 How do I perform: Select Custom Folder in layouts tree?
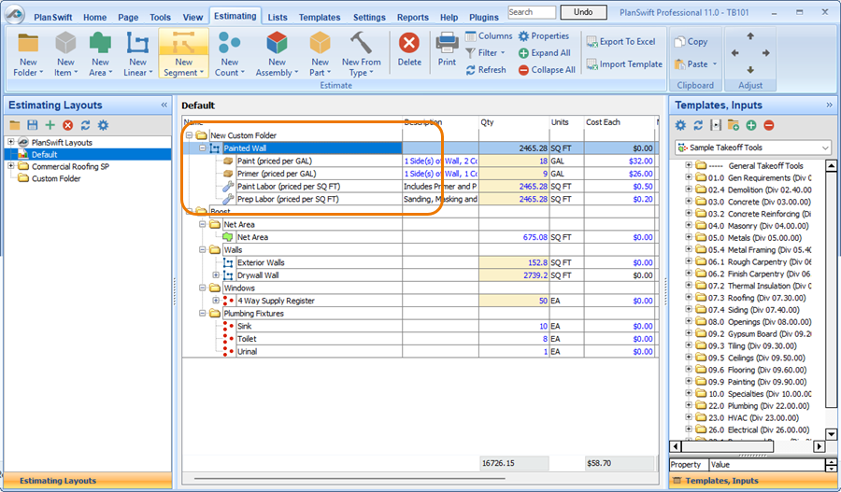point(56,178)
